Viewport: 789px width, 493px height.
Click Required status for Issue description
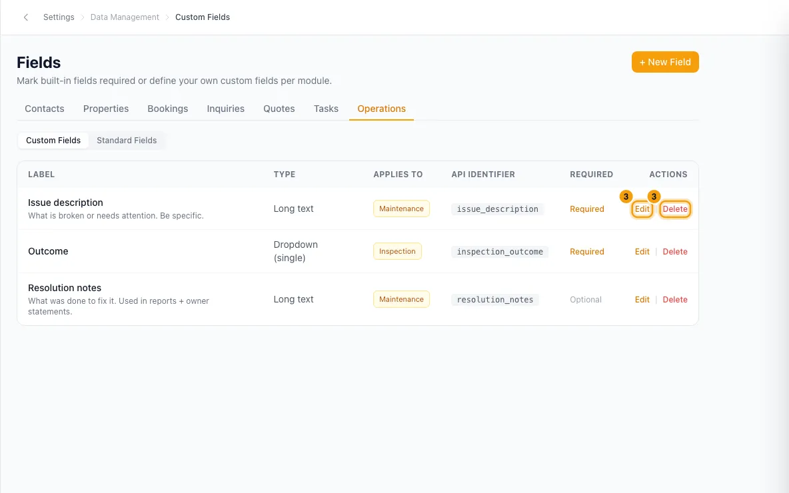tap(586, 209)
